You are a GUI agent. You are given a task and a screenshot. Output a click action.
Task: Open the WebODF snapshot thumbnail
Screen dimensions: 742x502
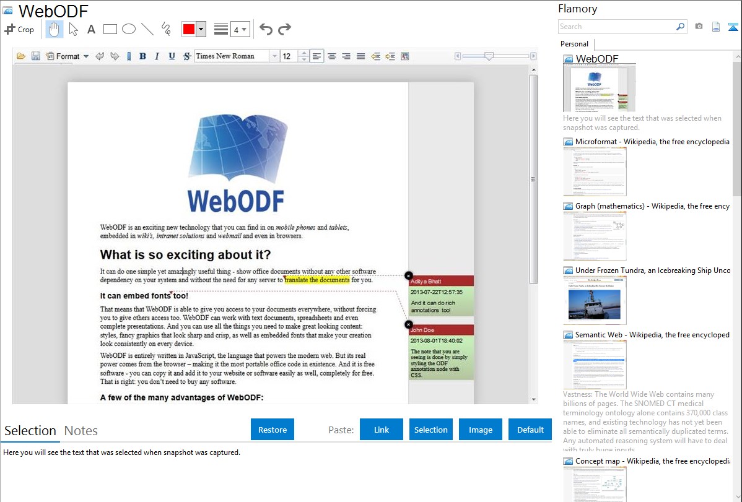(599, 88)
